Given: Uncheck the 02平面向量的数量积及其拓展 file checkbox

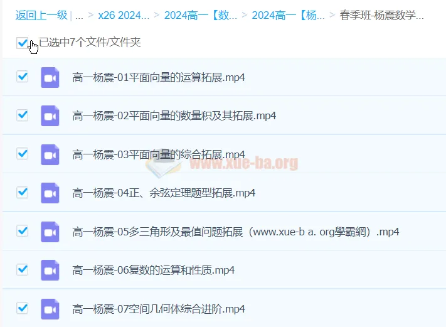Looking at the screenshot, I should point(23,115).
